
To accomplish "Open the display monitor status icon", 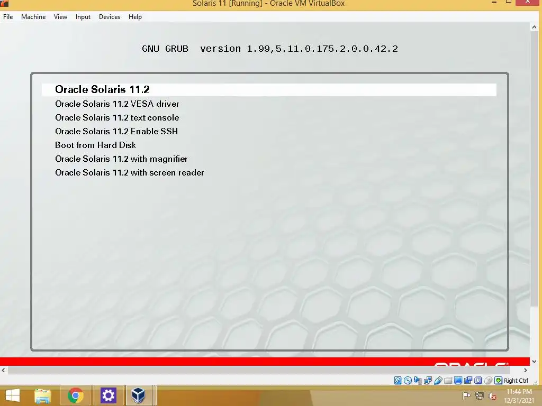I will point(458,381).
